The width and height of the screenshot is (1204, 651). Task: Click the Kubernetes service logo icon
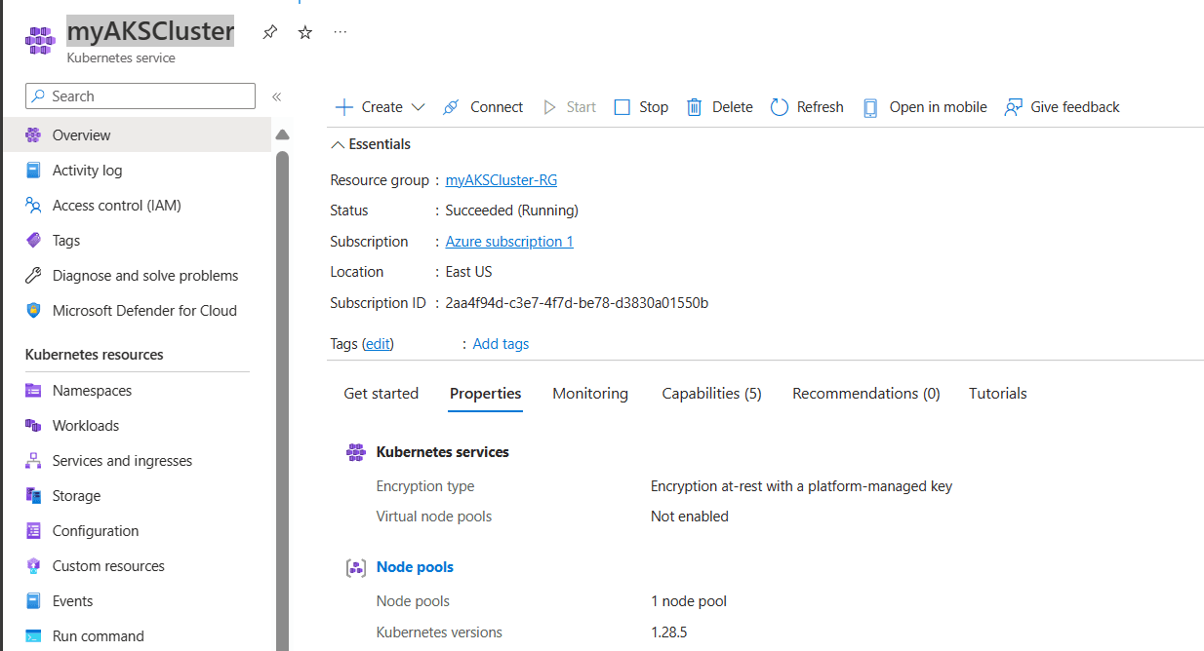pos(40,41)
